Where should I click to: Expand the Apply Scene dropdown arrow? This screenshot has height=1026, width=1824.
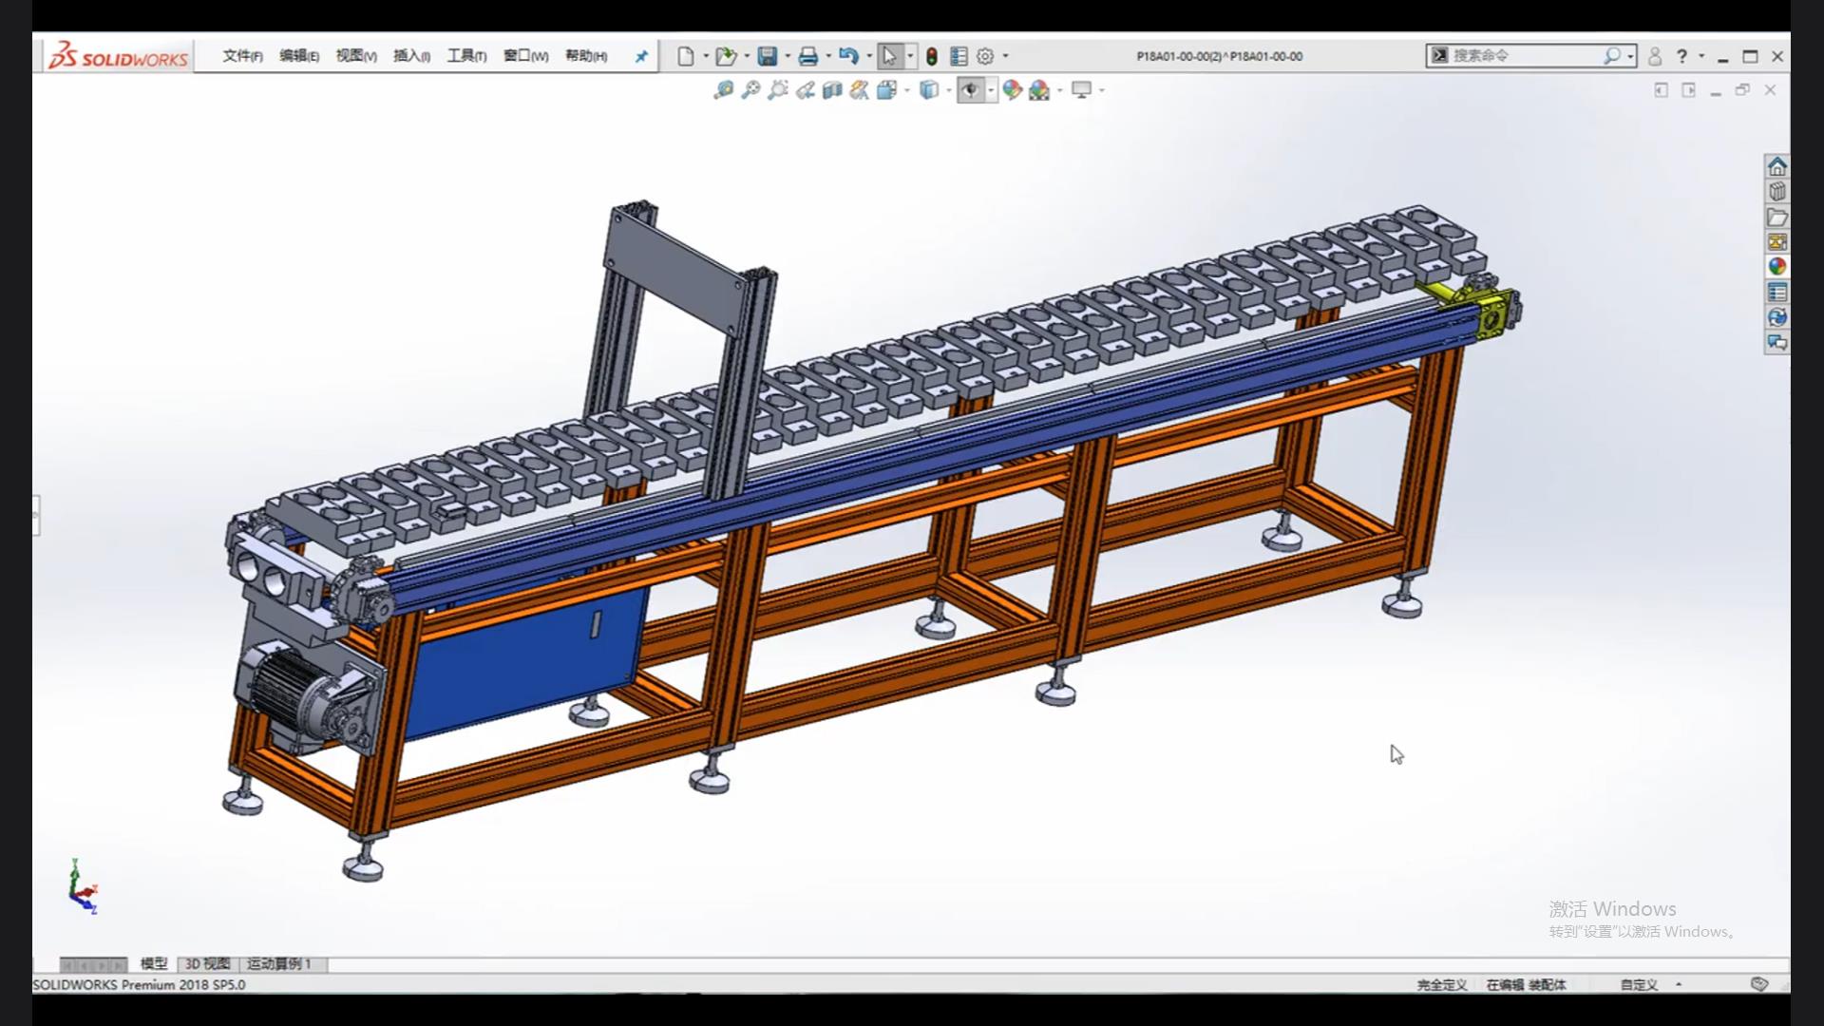coord(1060,90)
